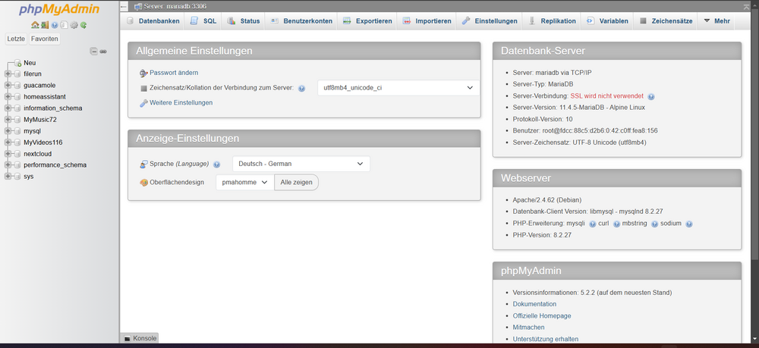Open the Replikation tab
Image resolution: width=759 pixels, height=348 pixels.
tap(552, 20)
